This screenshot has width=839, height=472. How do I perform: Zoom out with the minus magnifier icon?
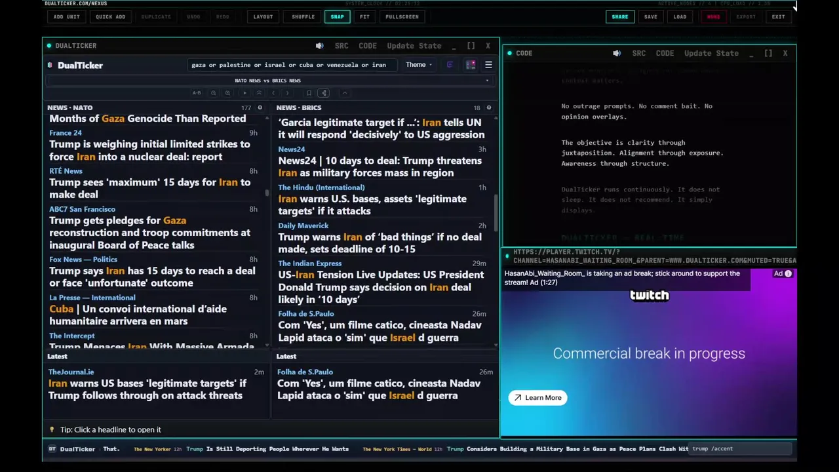(x=214, y=93)
